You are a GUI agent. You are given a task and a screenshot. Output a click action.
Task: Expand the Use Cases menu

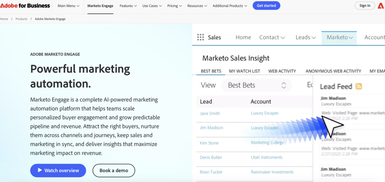(152, 6)
